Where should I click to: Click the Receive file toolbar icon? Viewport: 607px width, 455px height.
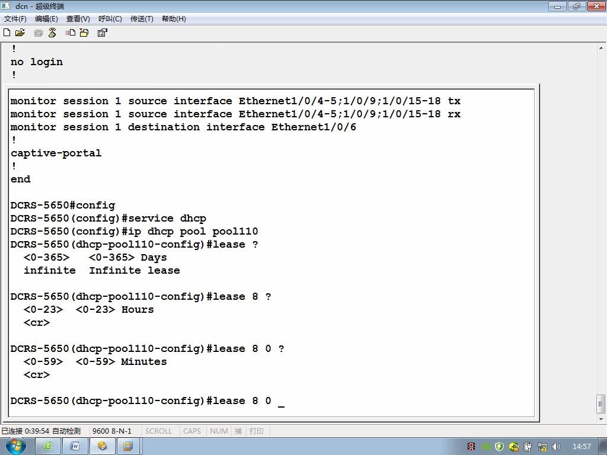[x=84, y=33]
